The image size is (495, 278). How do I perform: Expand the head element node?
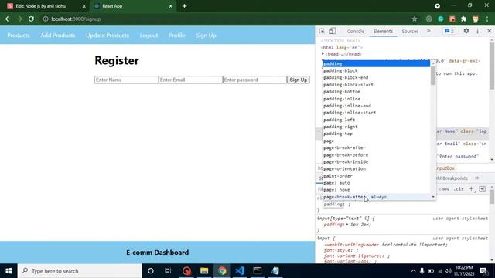(323, 54)
